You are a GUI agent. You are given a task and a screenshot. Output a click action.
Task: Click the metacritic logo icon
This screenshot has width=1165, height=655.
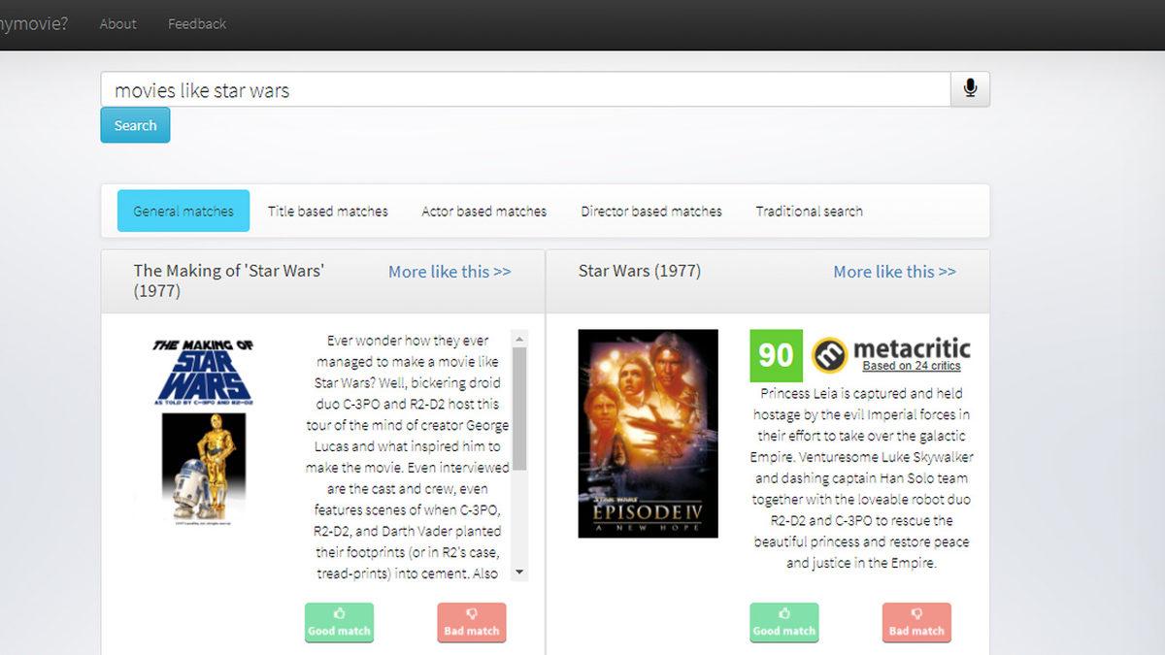pos(829,355)
